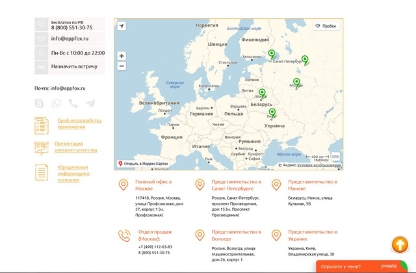
Task: Click the WhatsApp contact icon
Action: (x=57, y=103)
